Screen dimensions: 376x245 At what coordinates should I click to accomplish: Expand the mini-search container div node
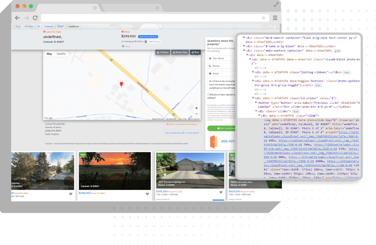pos(244,37)
